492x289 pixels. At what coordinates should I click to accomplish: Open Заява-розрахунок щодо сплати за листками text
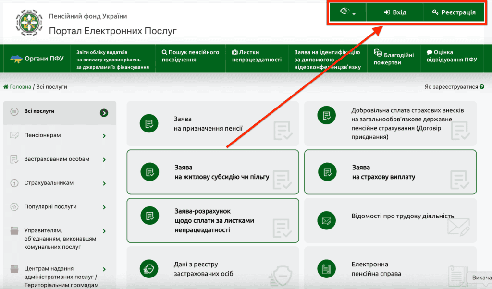[x=214, y=220]
